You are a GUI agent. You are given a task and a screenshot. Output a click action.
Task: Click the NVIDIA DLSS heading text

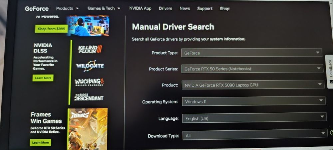(43, 48)
